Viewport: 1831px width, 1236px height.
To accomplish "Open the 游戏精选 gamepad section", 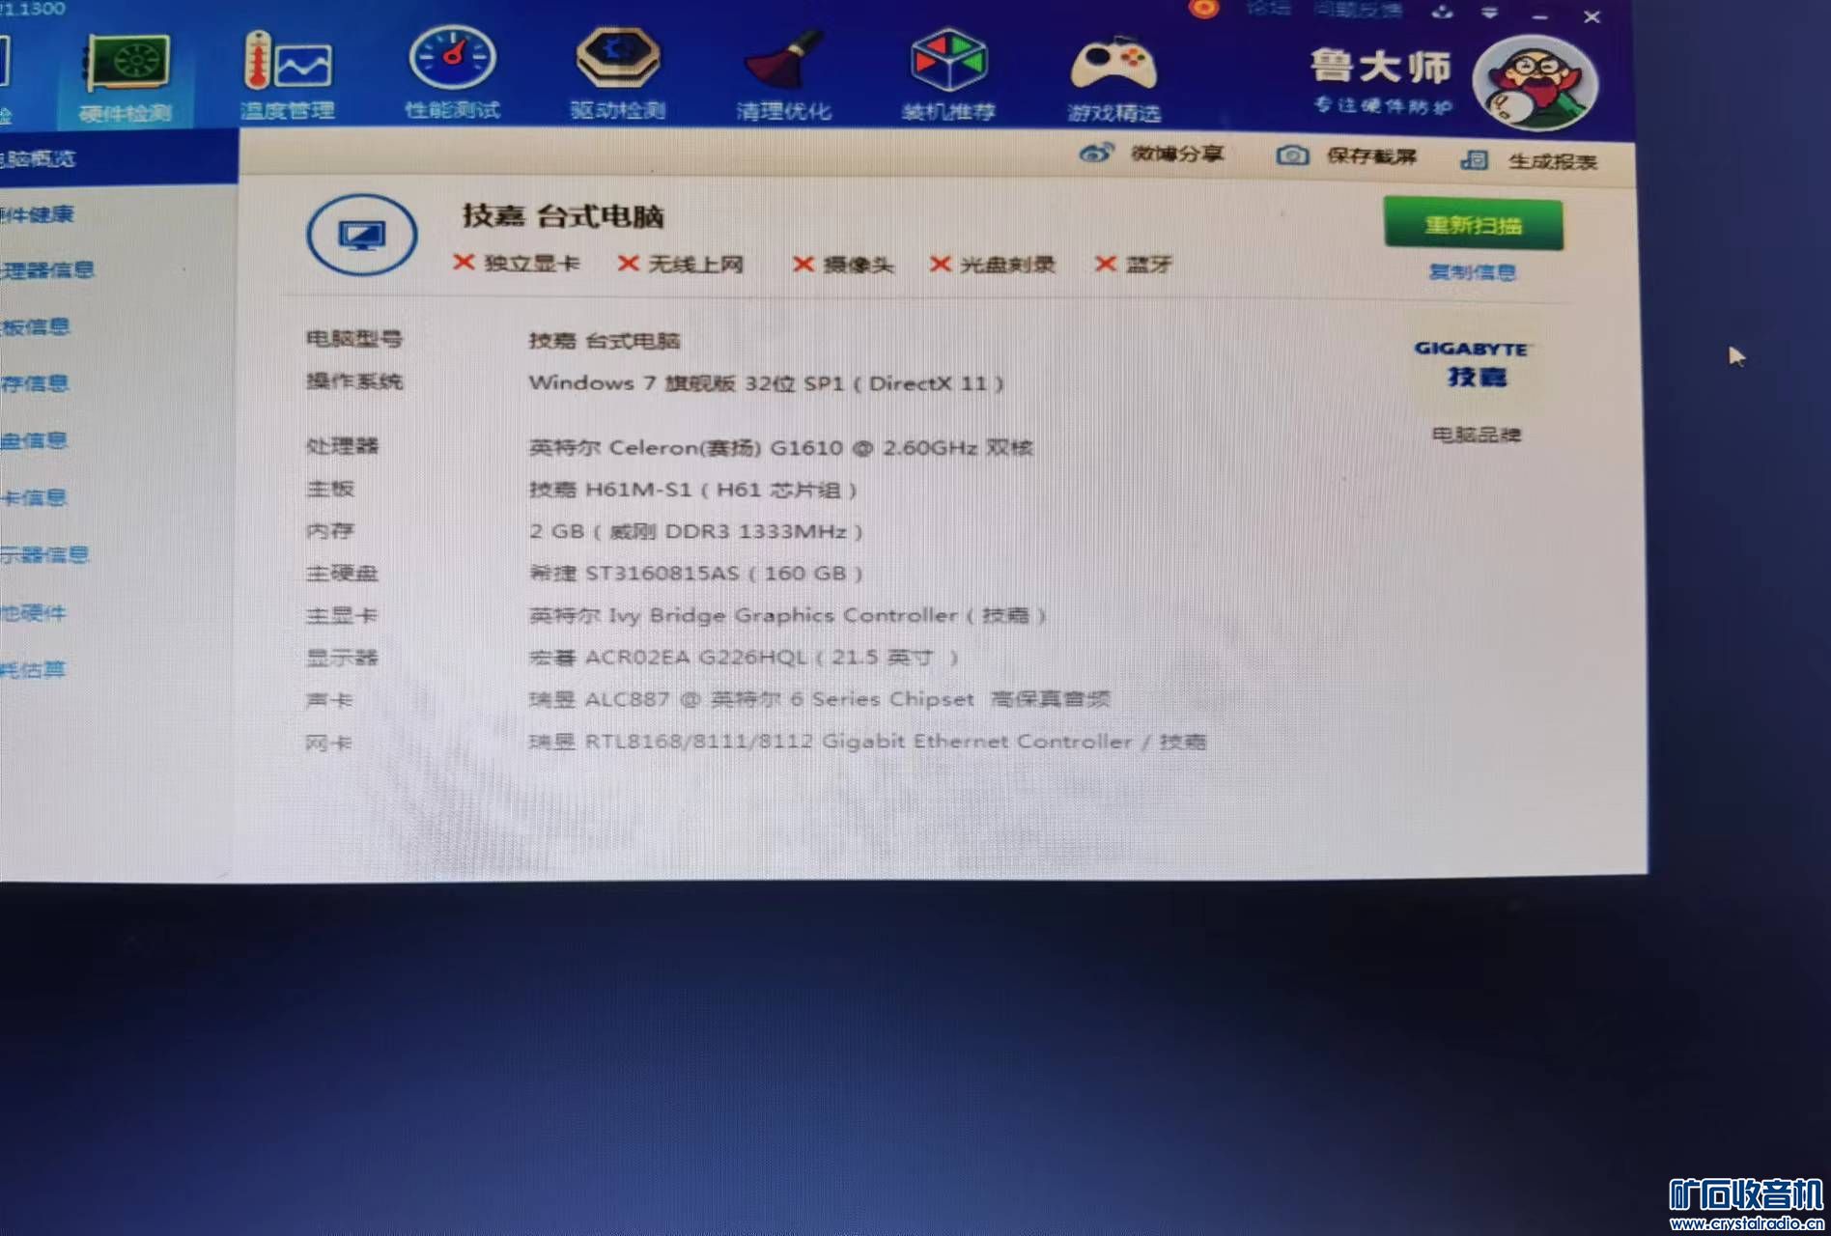I will pos(1113,77).
